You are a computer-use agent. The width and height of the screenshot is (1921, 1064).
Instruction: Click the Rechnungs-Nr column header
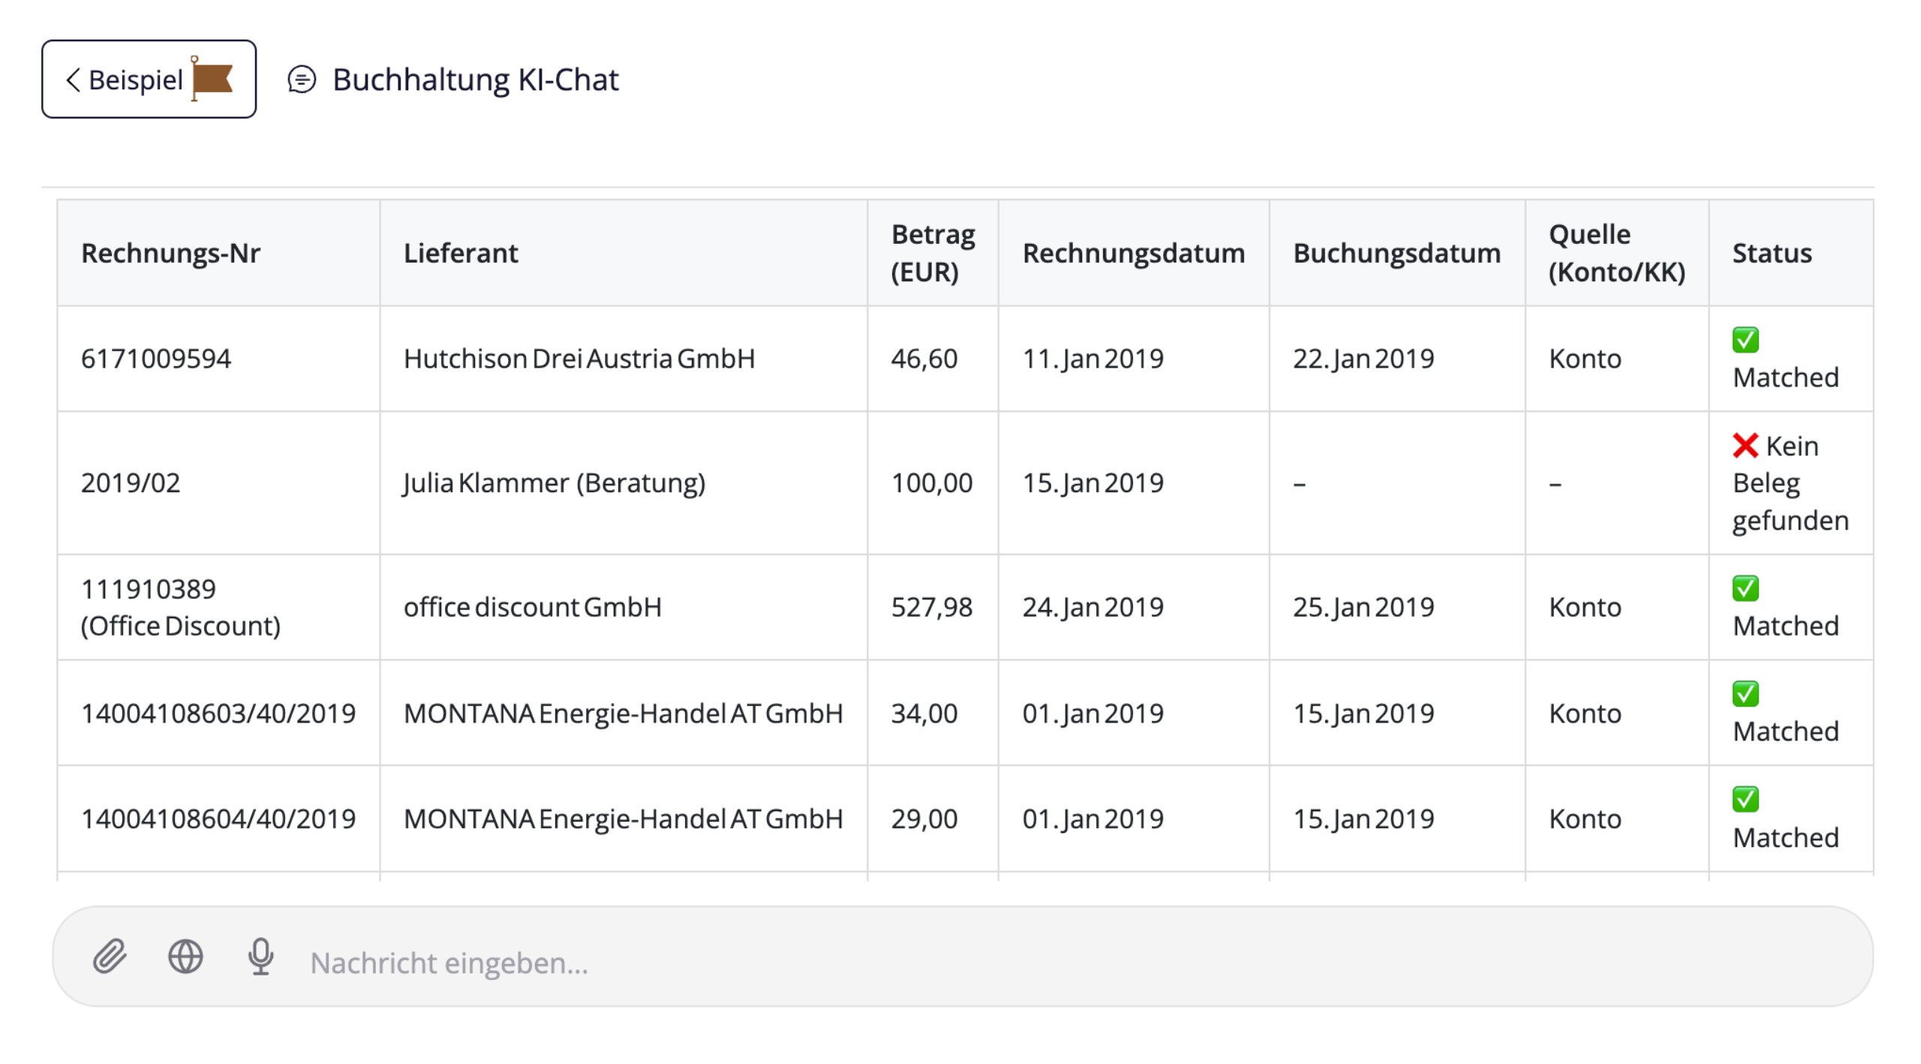(170, 254)
